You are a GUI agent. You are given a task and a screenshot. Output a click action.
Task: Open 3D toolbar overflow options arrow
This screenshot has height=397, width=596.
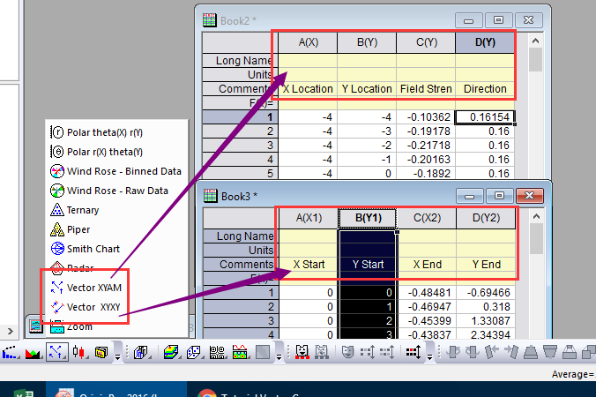[279, 356]
